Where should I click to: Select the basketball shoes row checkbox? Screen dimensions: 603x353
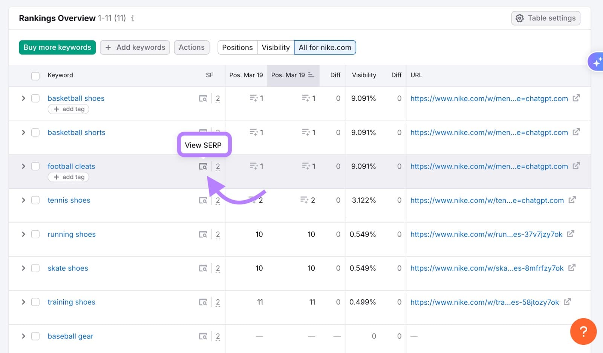click(35, 98)
